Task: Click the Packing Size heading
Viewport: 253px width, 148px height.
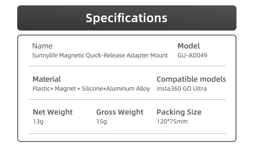Action: [179, 112]
